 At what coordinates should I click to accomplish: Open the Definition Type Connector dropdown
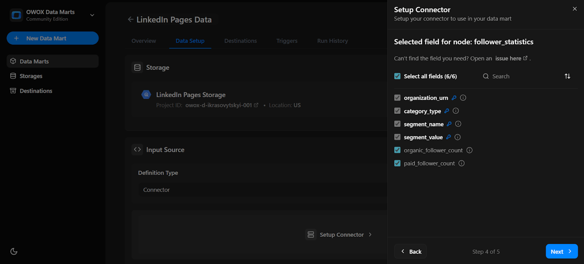click(263, 190)
